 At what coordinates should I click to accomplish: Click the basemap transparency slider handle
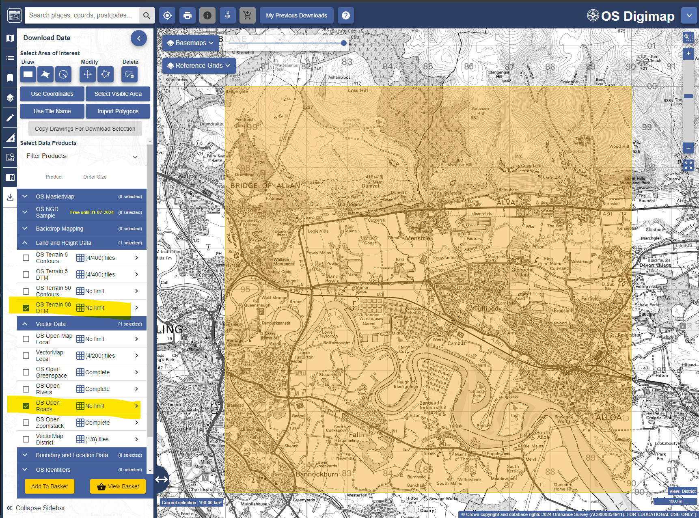click(x=344, y=43)
